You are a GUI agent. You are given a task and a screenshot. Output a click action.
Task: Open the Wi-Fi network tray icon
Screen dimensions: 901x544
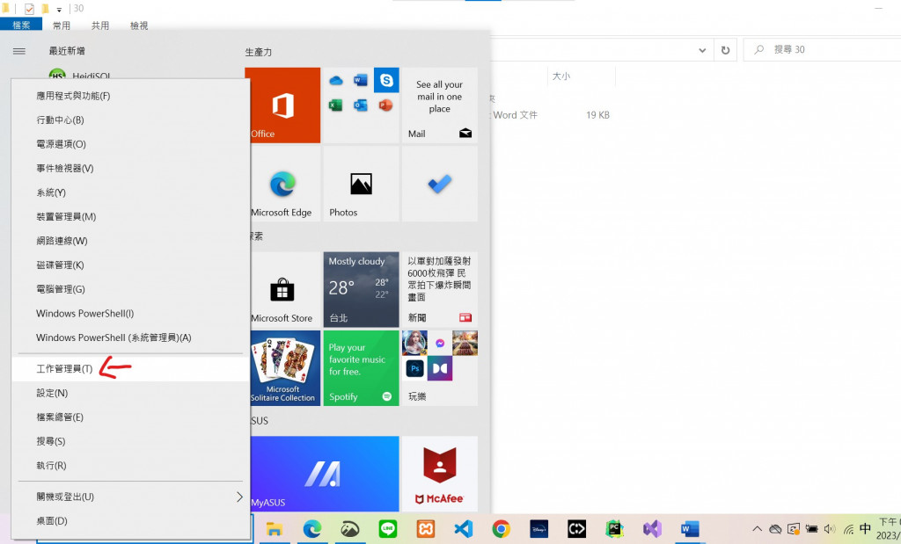coord(848,529)
